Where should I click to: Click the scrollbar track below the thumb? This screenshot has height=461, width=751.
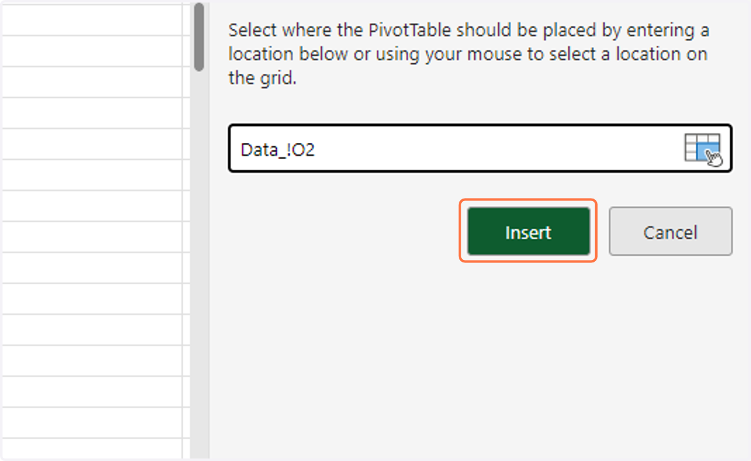[x=198, y=263]
